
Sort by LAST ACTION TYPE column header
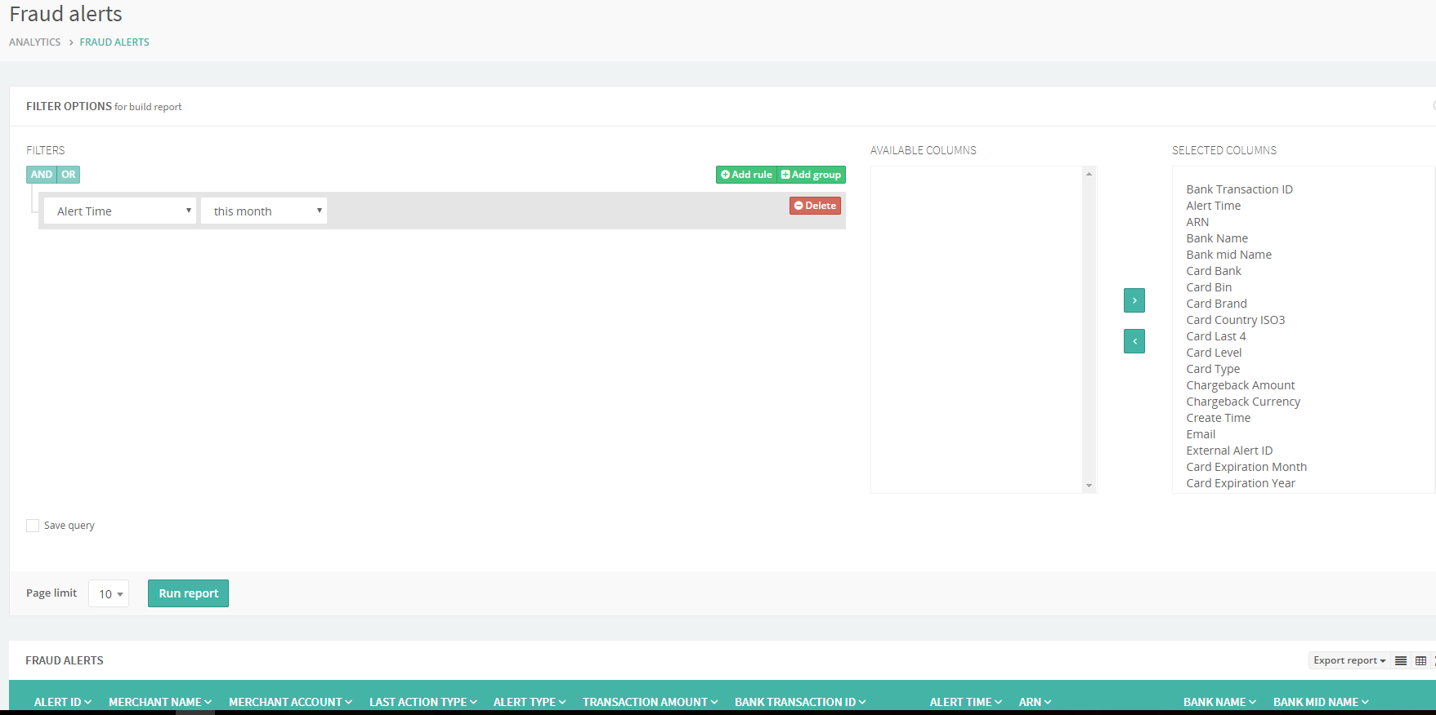point(423,702)
